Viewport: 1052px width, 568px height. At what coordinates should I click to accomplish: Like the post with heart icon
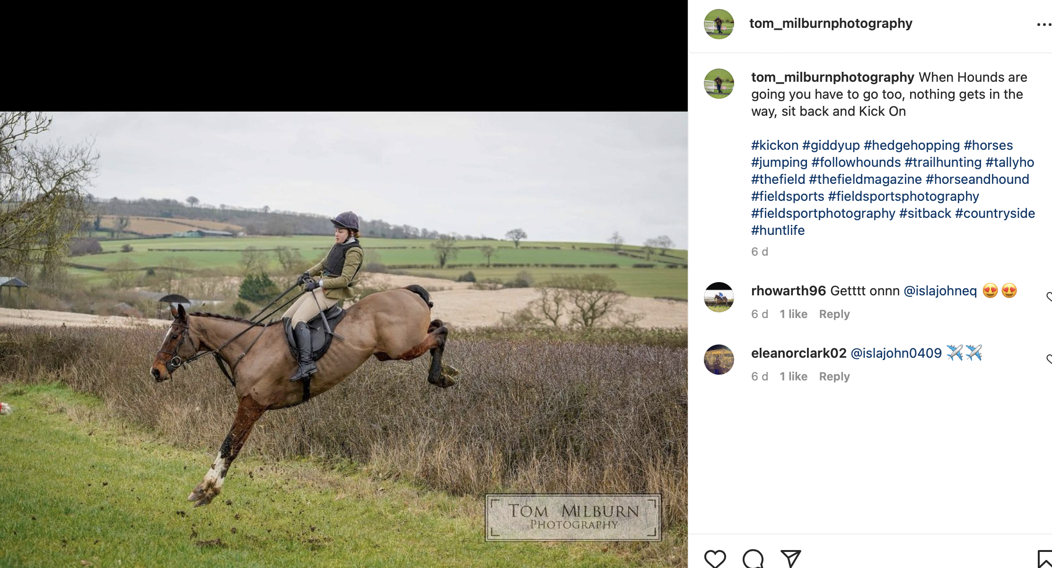tap(715, 559)
